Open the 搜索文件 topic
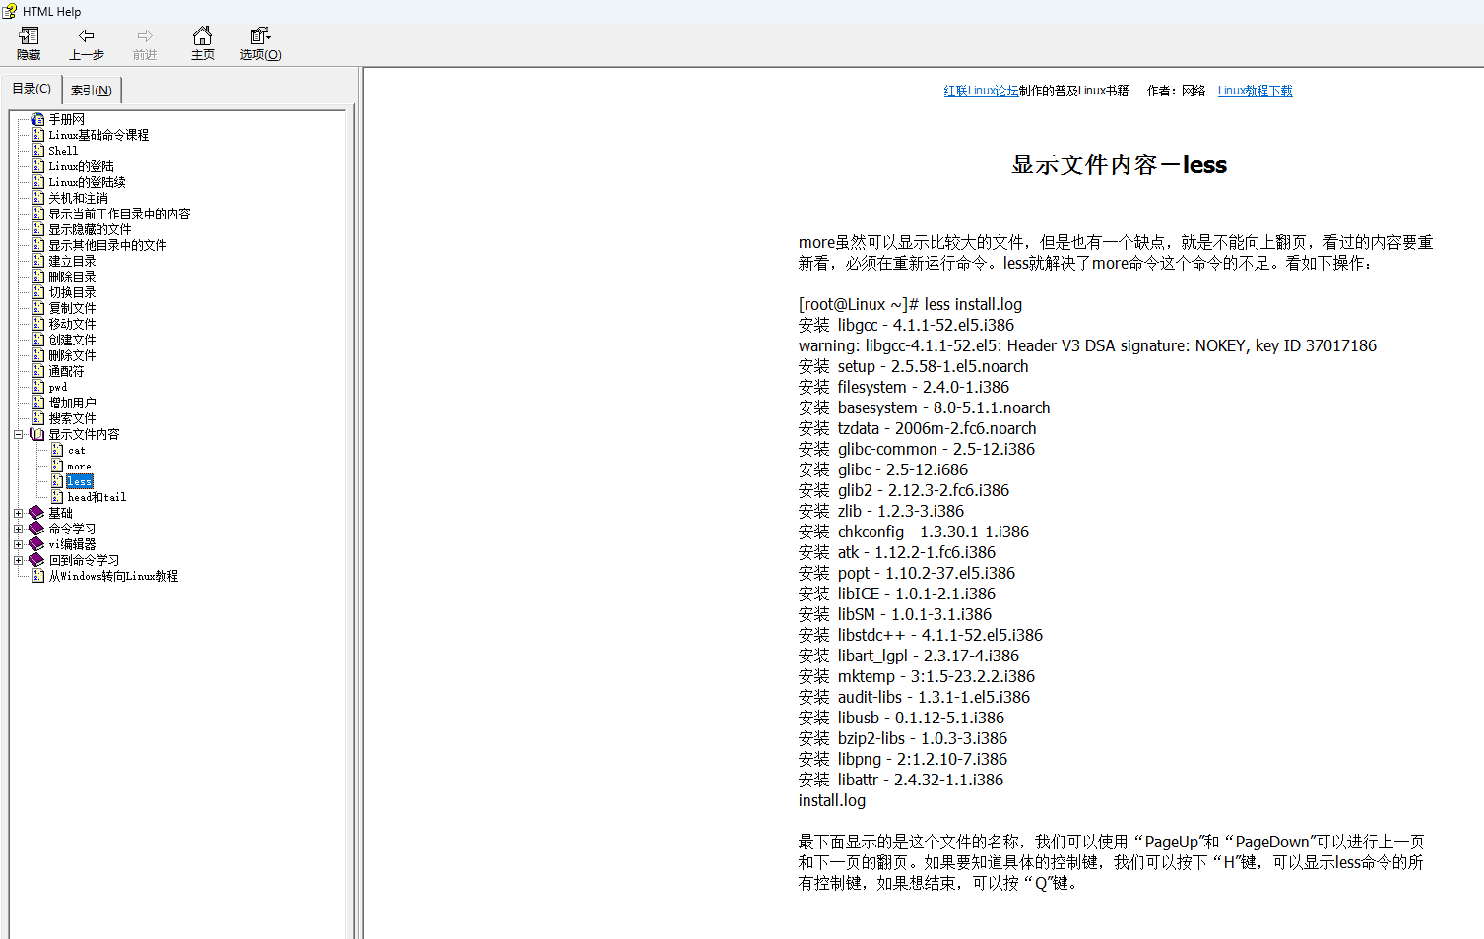The height and width of the screenshot is (939, 1484). pos(72,418)
